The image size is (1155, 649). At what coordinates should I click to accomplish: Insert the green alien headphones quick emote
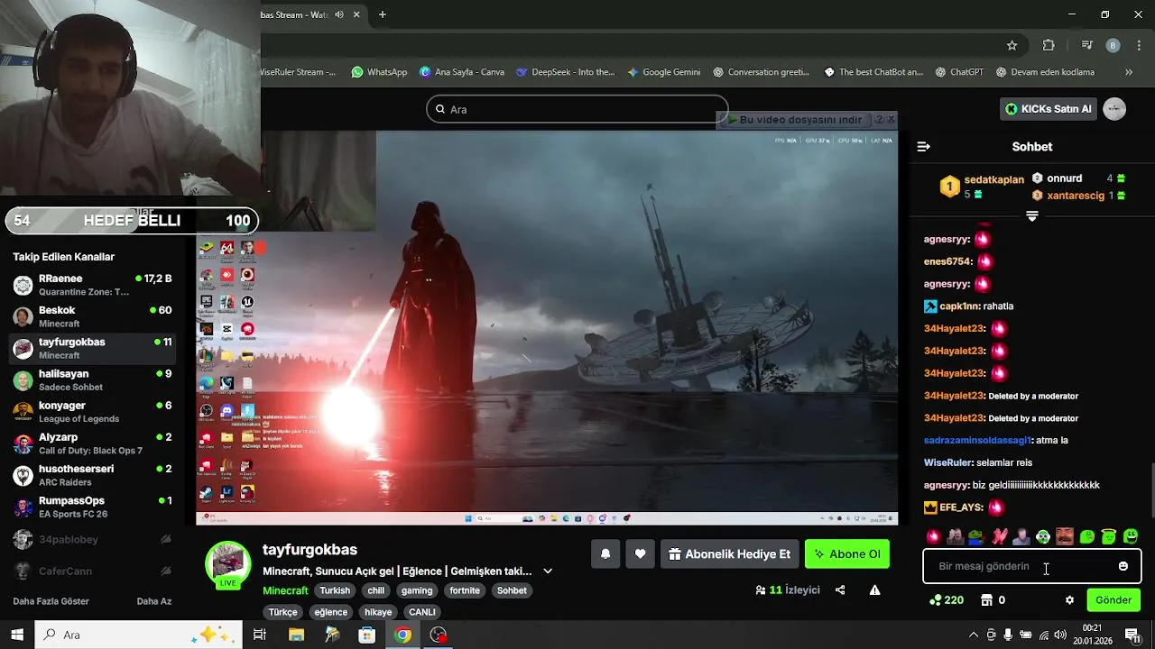(1043, 537)
